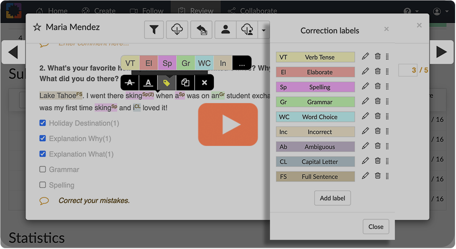The image size is (456, 249).
Task: Edit the Ambiguous label
Action: pos(365,146)
